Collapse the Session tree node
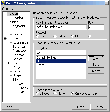 5,14
